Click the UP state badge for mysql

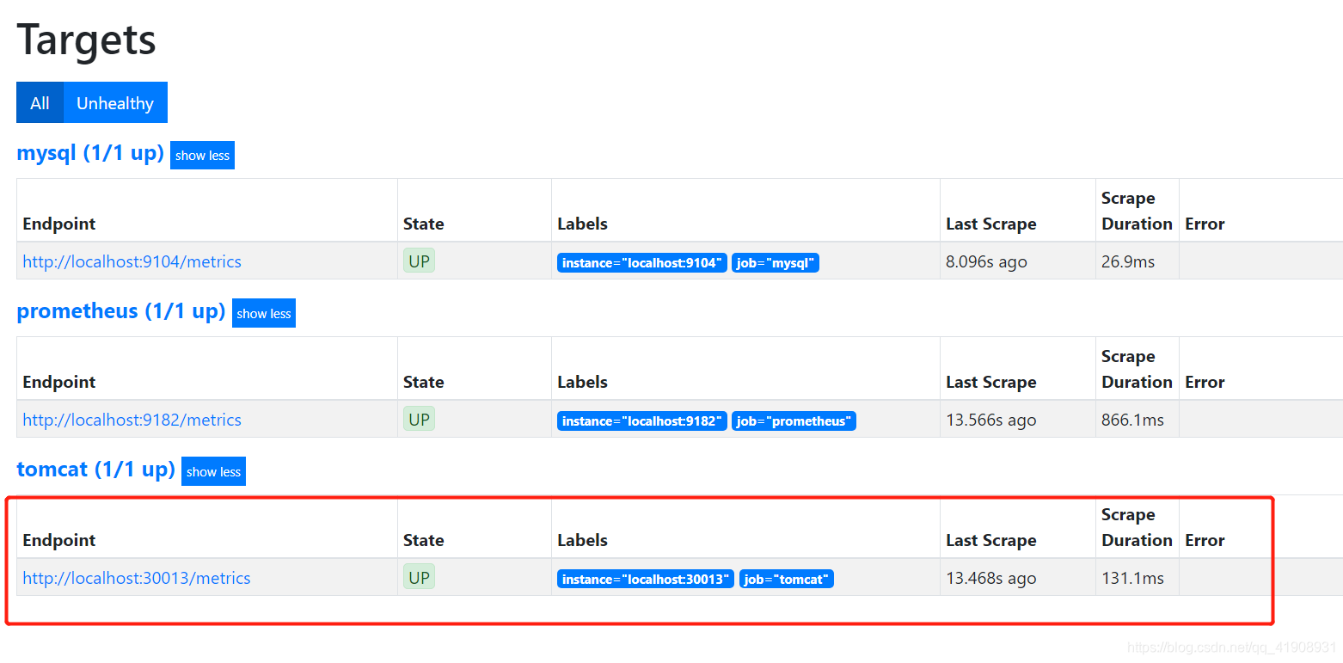tap(419, 261)
